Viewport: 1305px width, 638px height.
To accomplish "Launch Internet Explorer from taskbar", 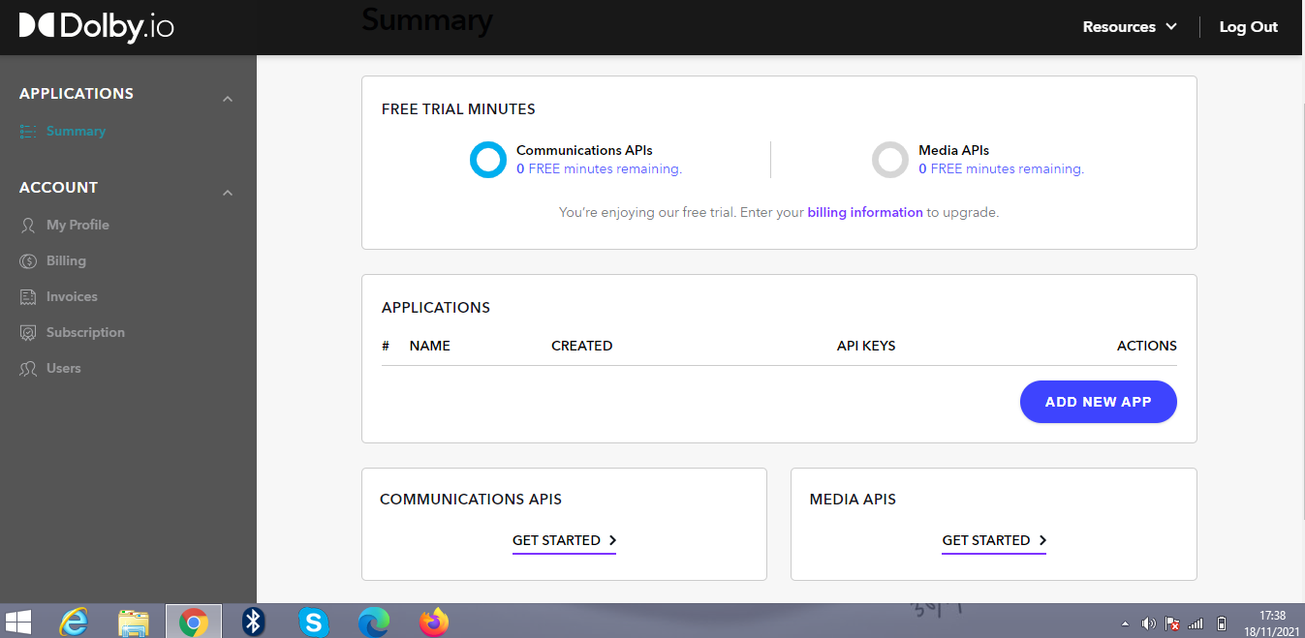I will coord(74,622).
